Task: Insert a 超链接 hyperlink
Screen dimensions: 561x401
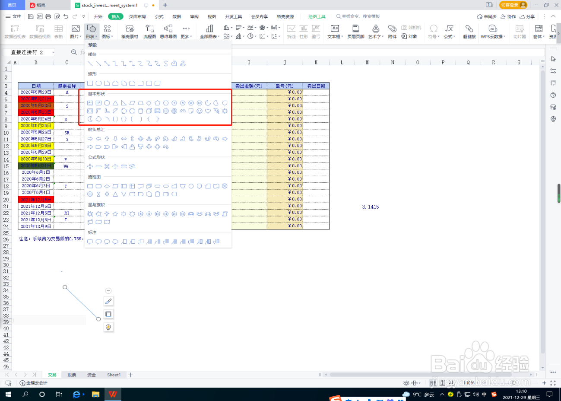Action: 469,32
